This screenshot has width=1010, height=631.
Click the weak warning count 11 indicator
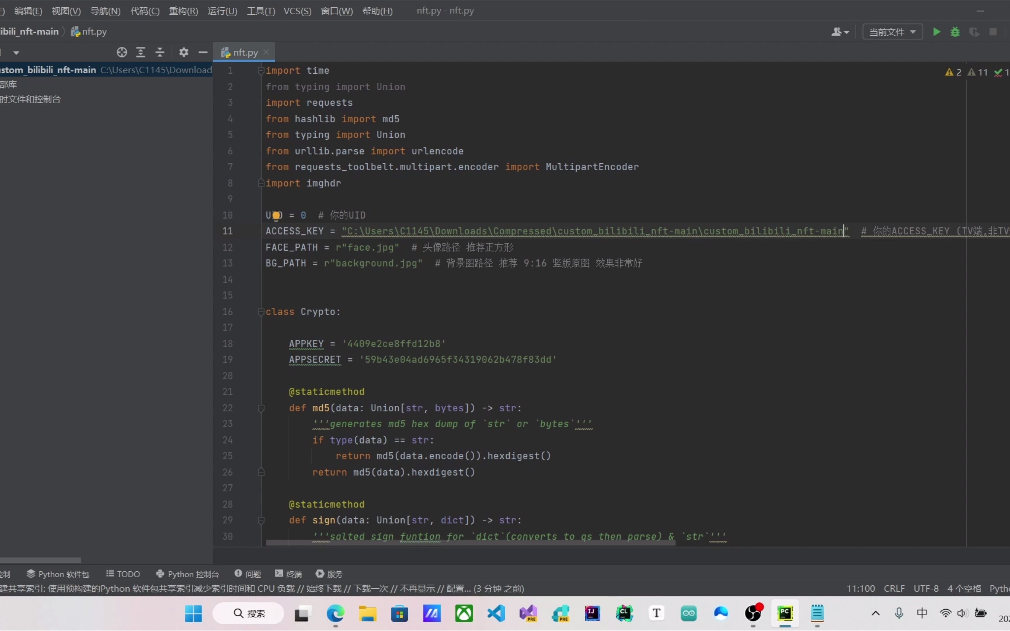(x=978, y=72)
